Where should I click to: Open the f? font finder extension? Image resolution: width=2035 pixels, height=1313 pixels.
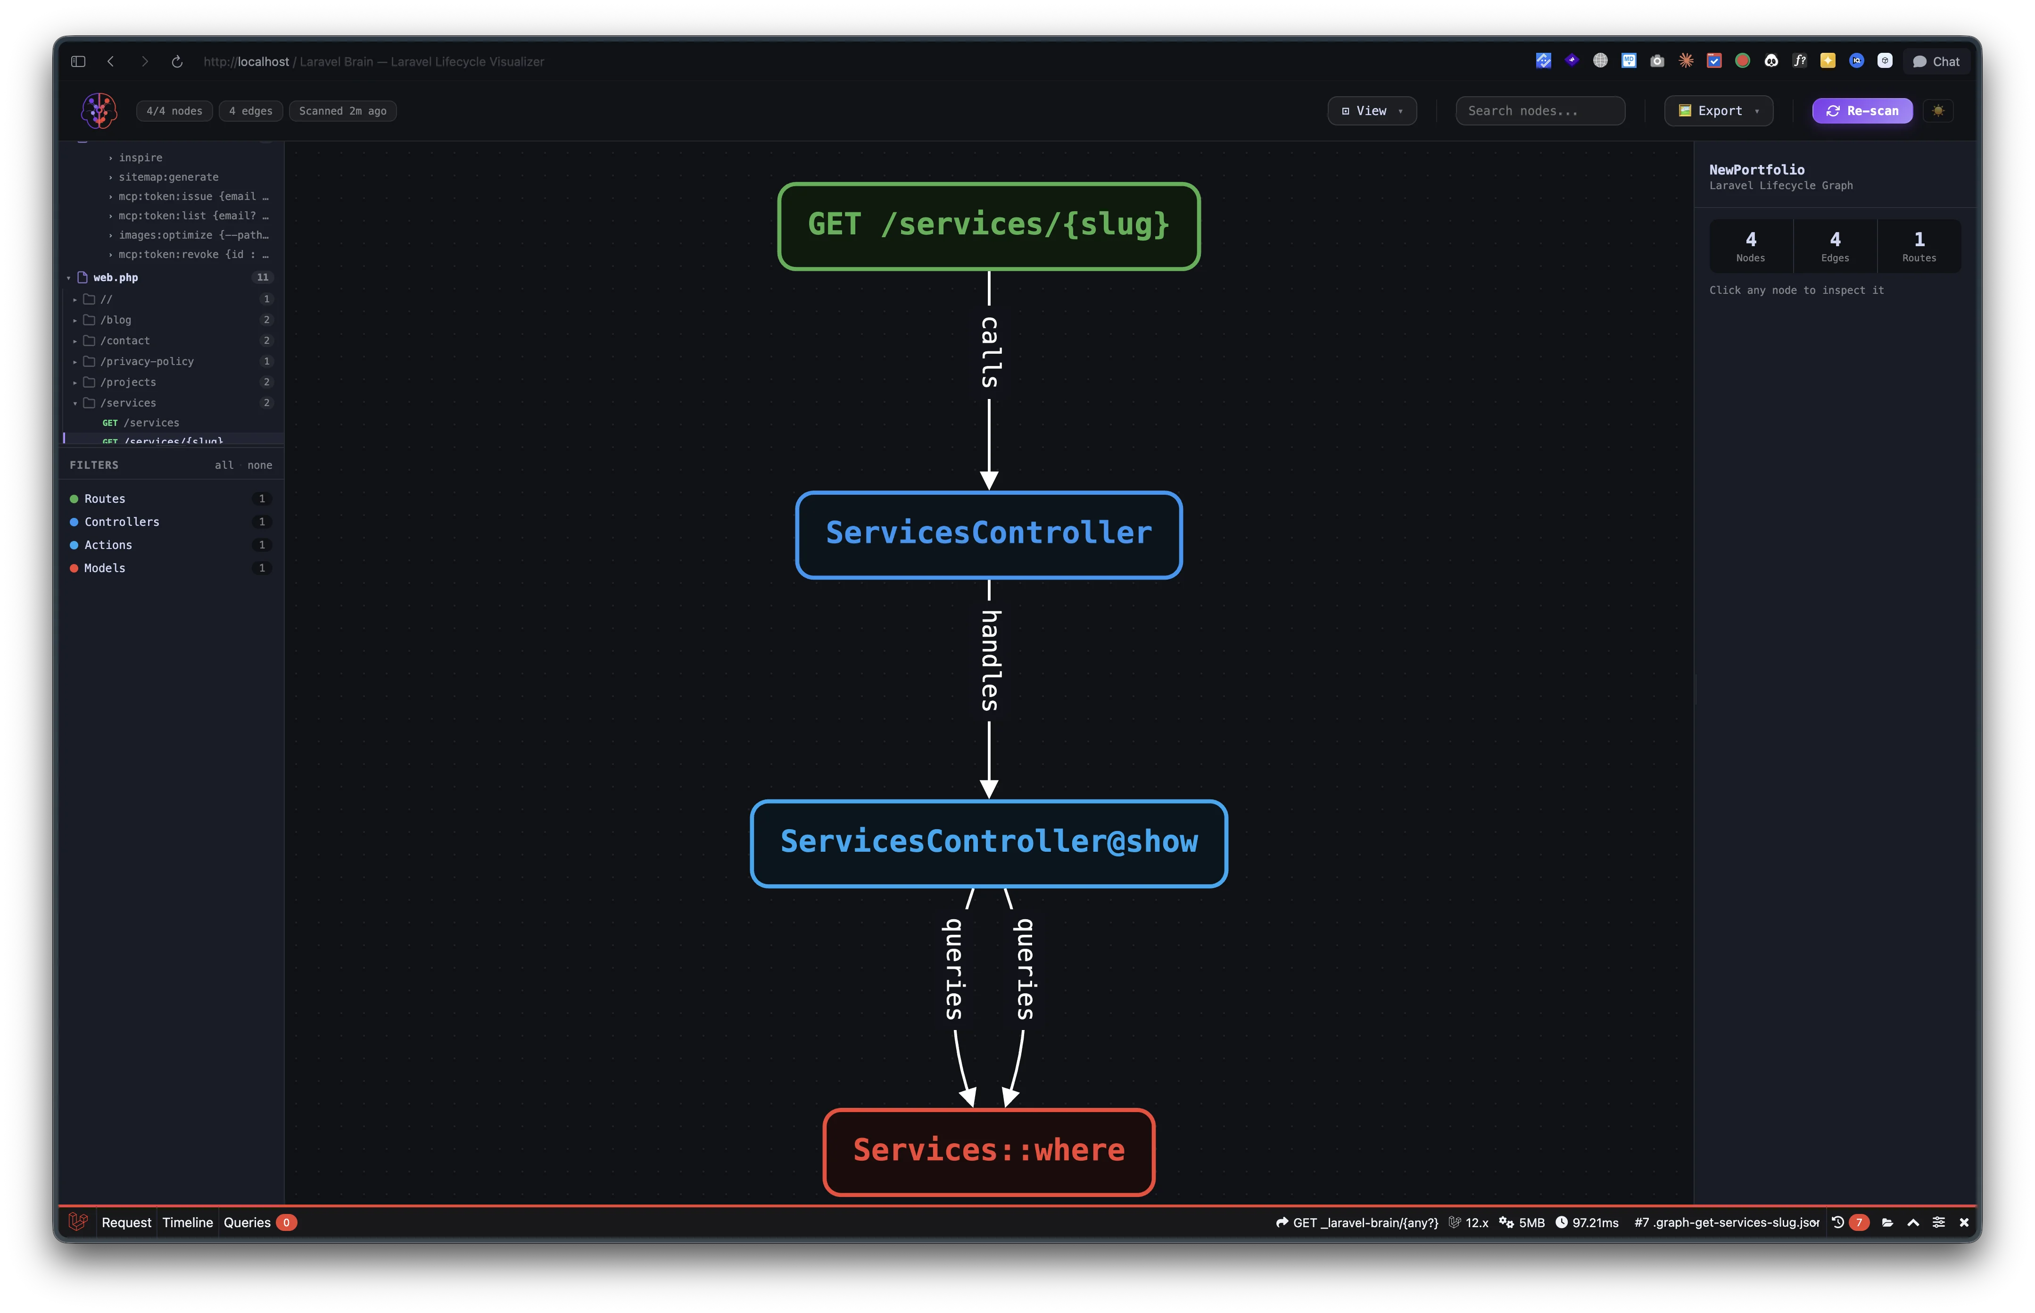click(x=1799, y=60)
